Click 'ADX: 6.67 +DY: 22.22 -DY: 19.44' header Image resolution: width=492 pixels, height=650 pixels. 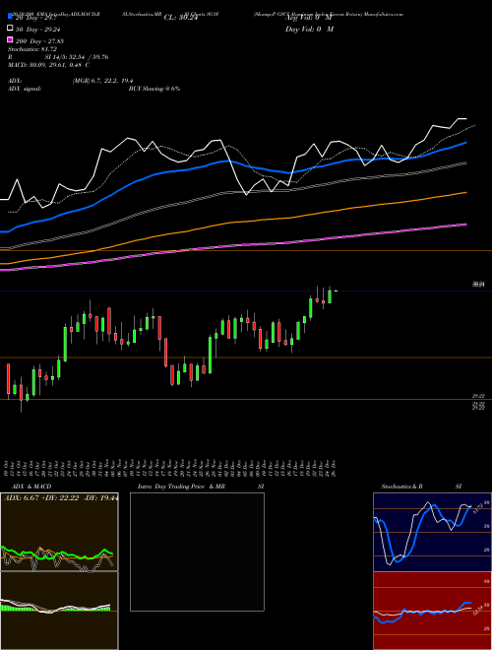[61, 498]
